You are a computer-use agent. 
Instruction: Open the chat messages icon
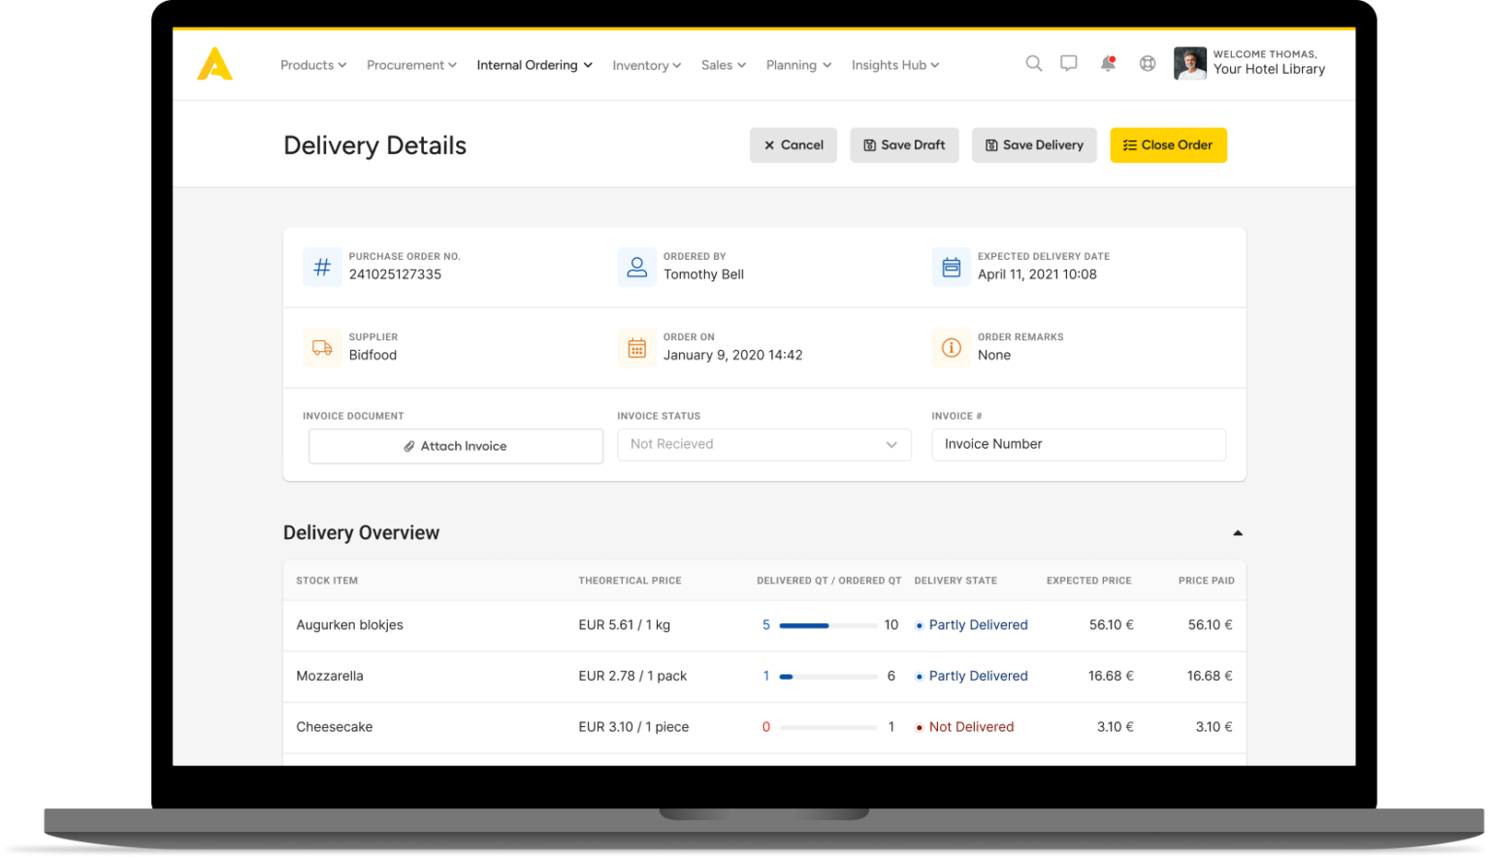[x=1069, y=63]
